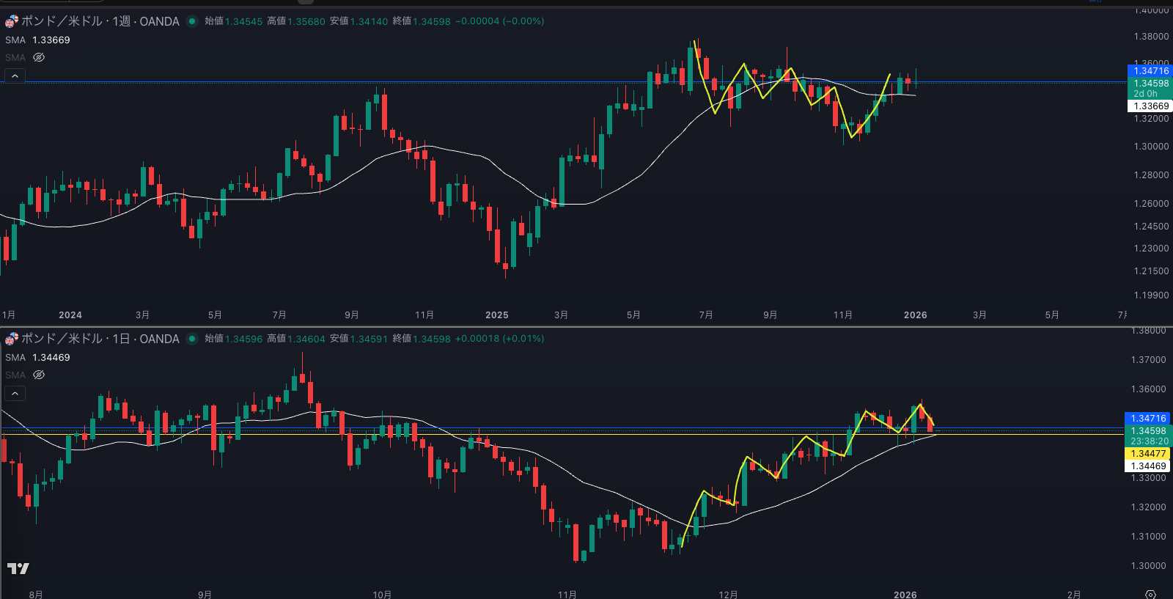Viewport: 1173px width, 599px height.
Task: Click the GBP/USD flag icon on daily chart
Action: point(12,339)
